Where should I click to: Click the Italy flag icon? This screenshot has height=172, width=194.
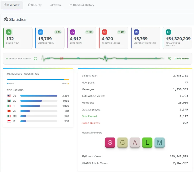pyautogui.click(x=9, y=106)
